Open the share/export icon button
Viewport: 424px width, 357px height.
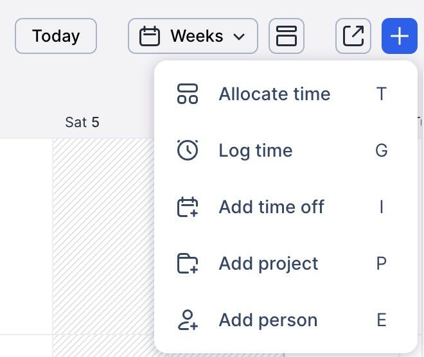[353, 36]
